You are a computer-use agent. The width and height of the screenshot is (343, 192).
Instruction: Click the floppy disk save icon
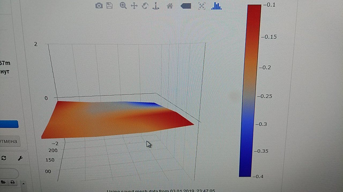coord(109,6)
